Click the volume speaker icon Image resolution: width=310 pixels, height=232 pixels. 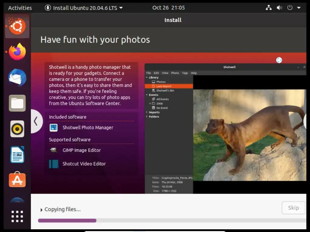point(279,8)
